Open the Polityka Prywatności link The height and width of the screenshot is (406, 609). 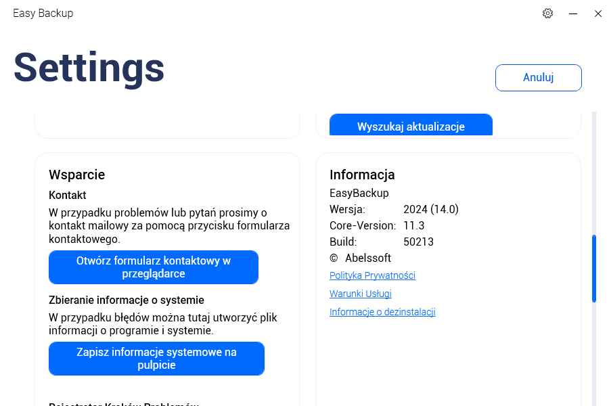372,275
